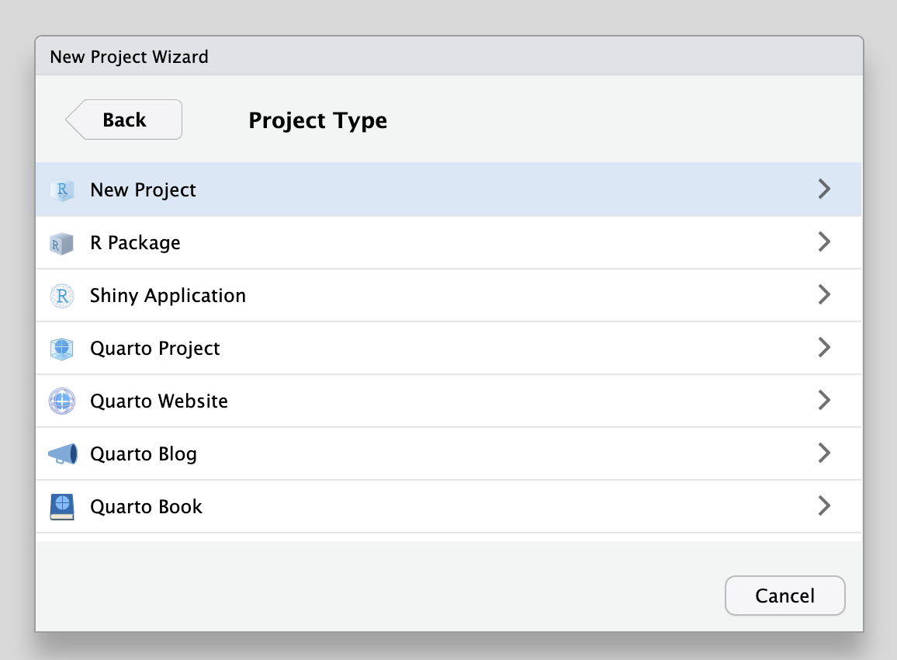Select the "New Project" label

(143, 190)
